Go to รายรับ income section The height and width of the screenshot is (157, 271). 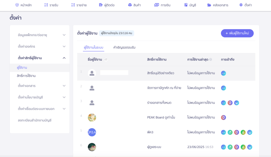pos(51,5)
